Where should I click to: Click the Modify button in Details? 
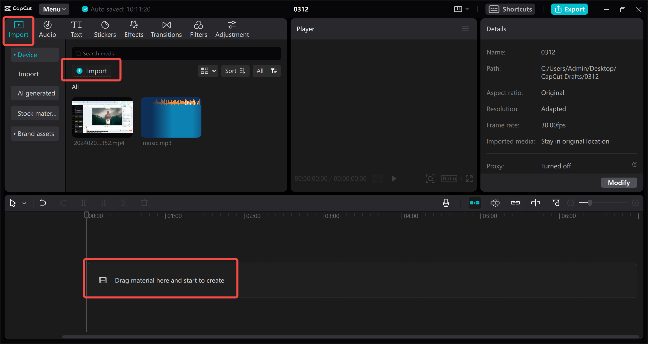click(x=619, y=183)
